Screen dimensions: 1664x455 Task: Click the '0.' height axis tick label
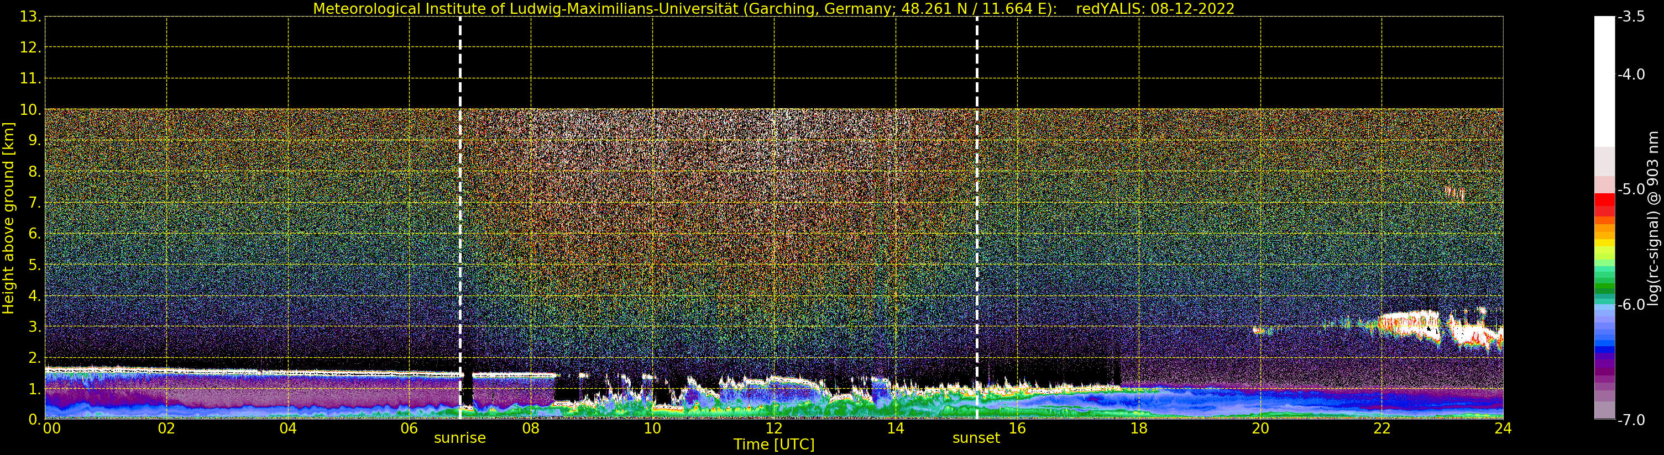coord(35,420)
